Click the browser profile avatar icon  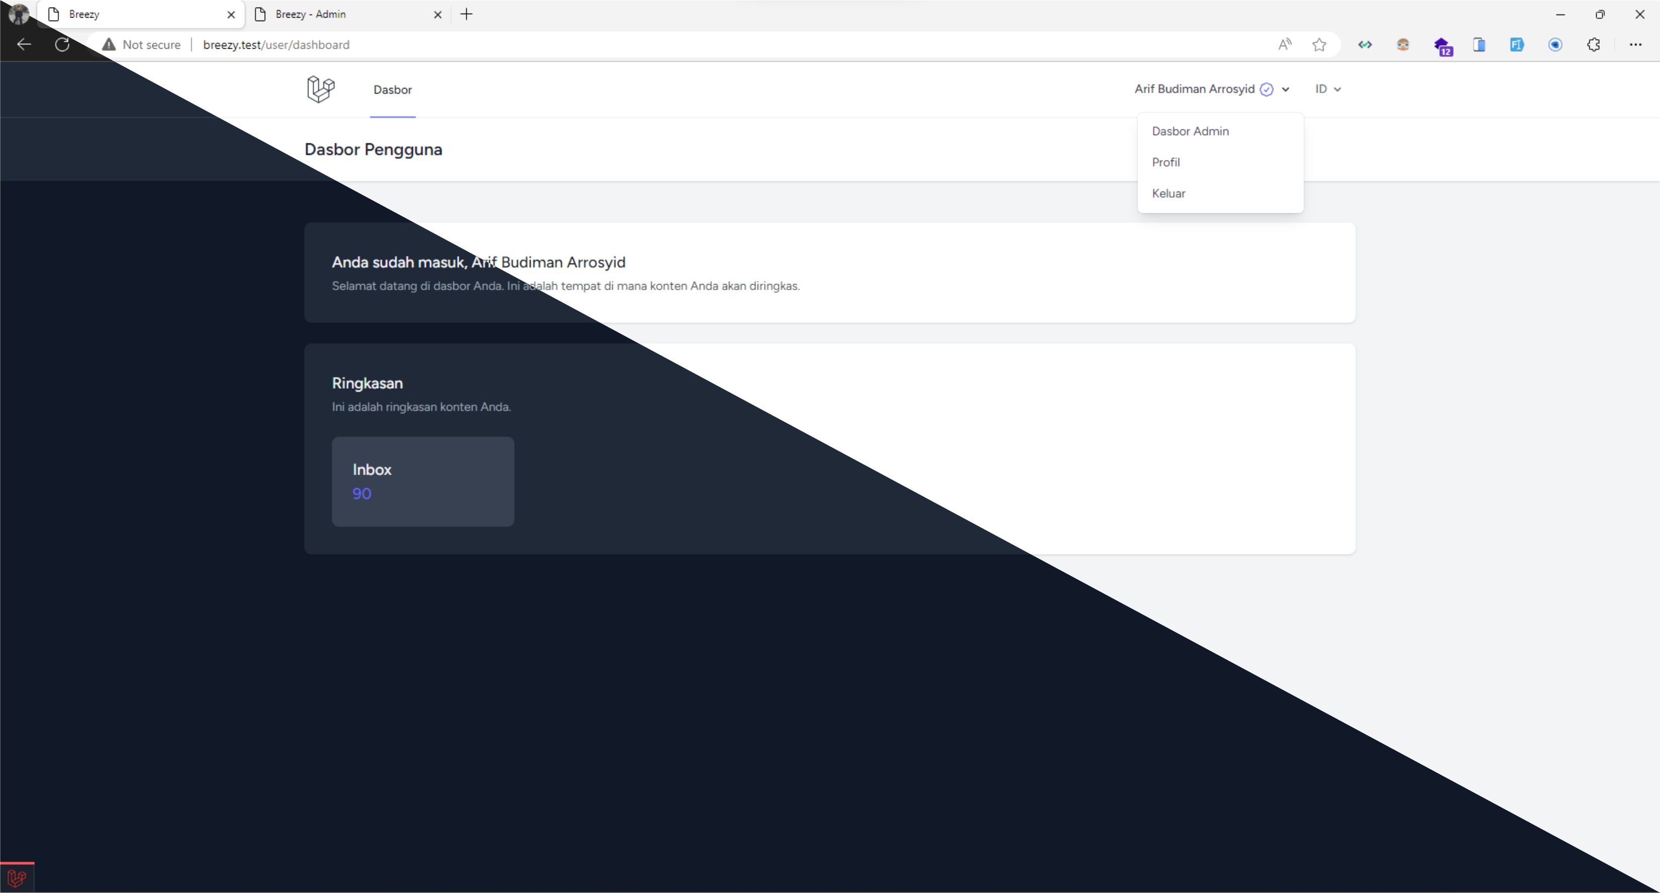coord(18,14)
